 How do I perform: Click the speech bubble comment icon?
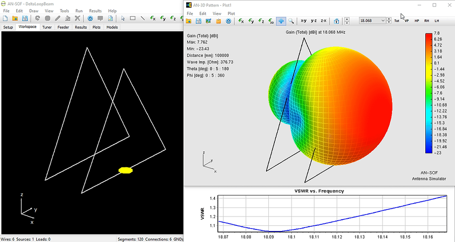click(x=100, y=19)
